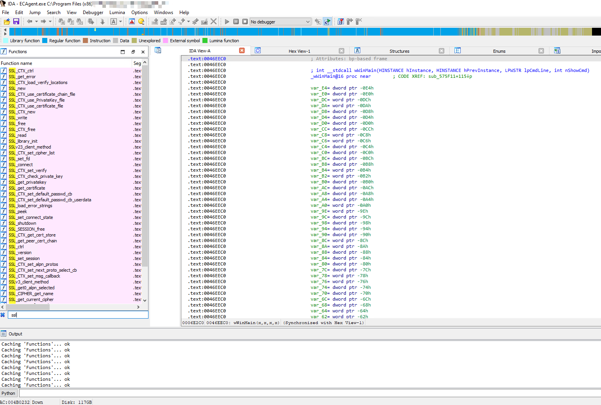The width and height of the screenshot is (601, 405).
Task: Jump back with the left arrow icon
Action: 30,22
